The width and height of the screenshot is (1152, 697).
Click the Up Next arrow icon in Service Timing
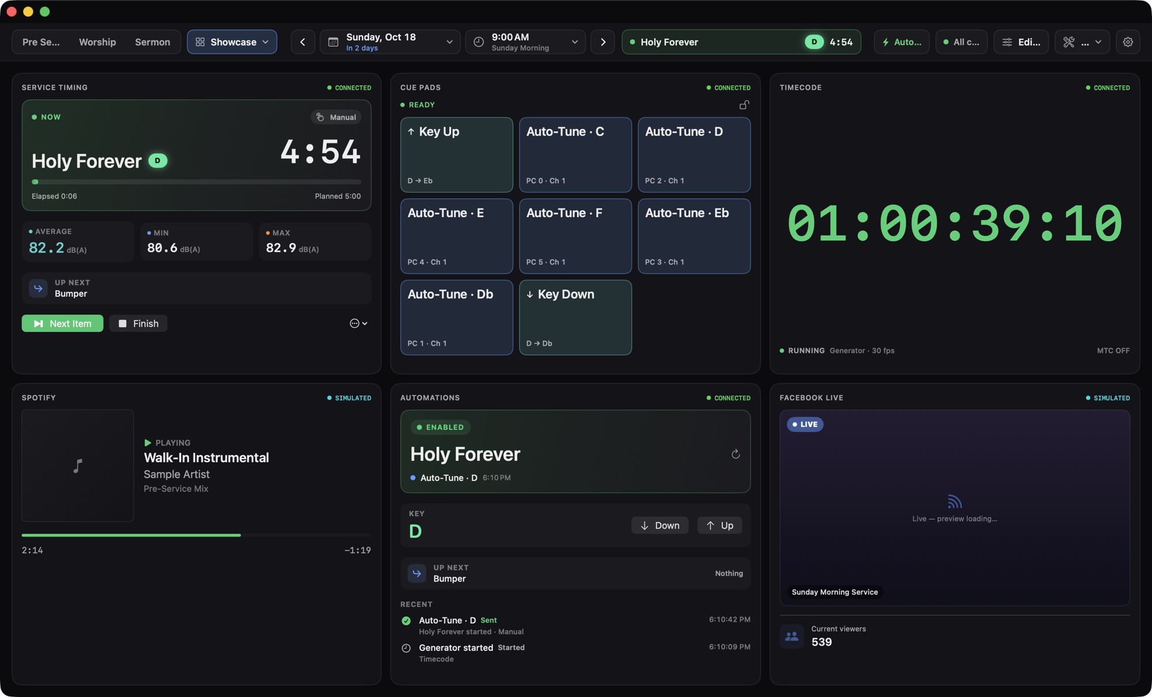(x=38, y=288)
